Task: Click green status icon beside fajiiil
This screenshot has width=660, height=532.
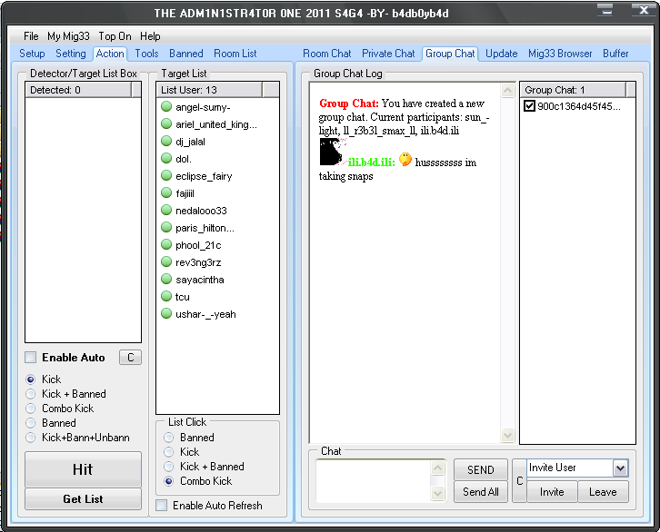Action: point(166,192)
